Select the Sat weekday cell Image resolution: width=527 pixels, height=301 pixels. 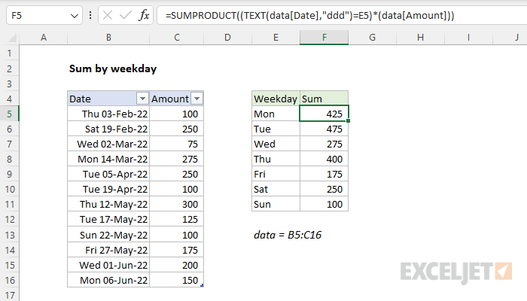[276, 189]
